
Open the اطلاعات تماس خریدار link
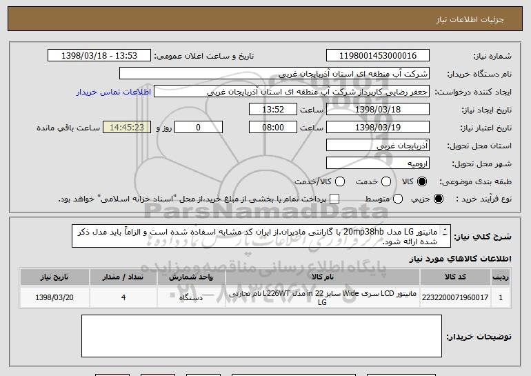click(x=114, y=92)
